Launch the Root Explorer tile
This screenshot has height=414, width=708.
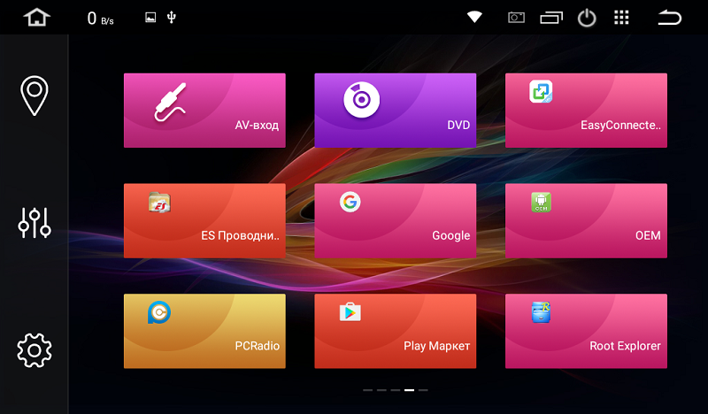586,331
